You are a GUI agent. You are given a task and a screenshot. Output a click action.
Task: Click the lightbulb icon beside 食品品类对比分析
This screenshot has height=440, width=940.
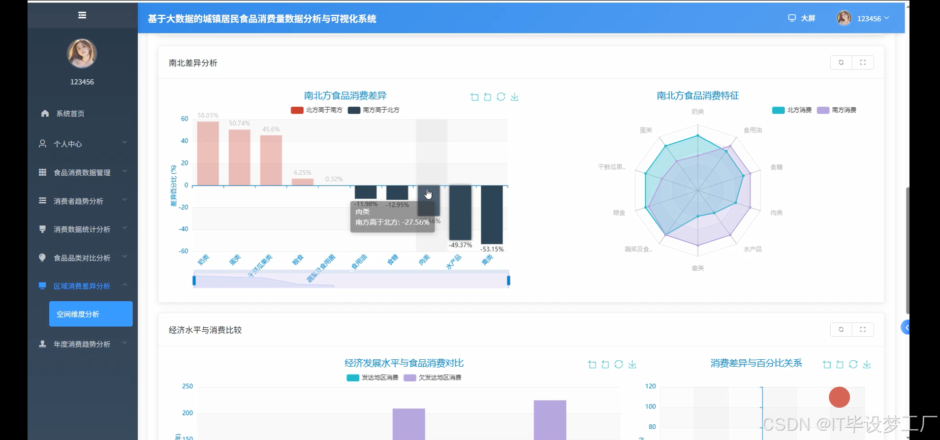(43, 257)
